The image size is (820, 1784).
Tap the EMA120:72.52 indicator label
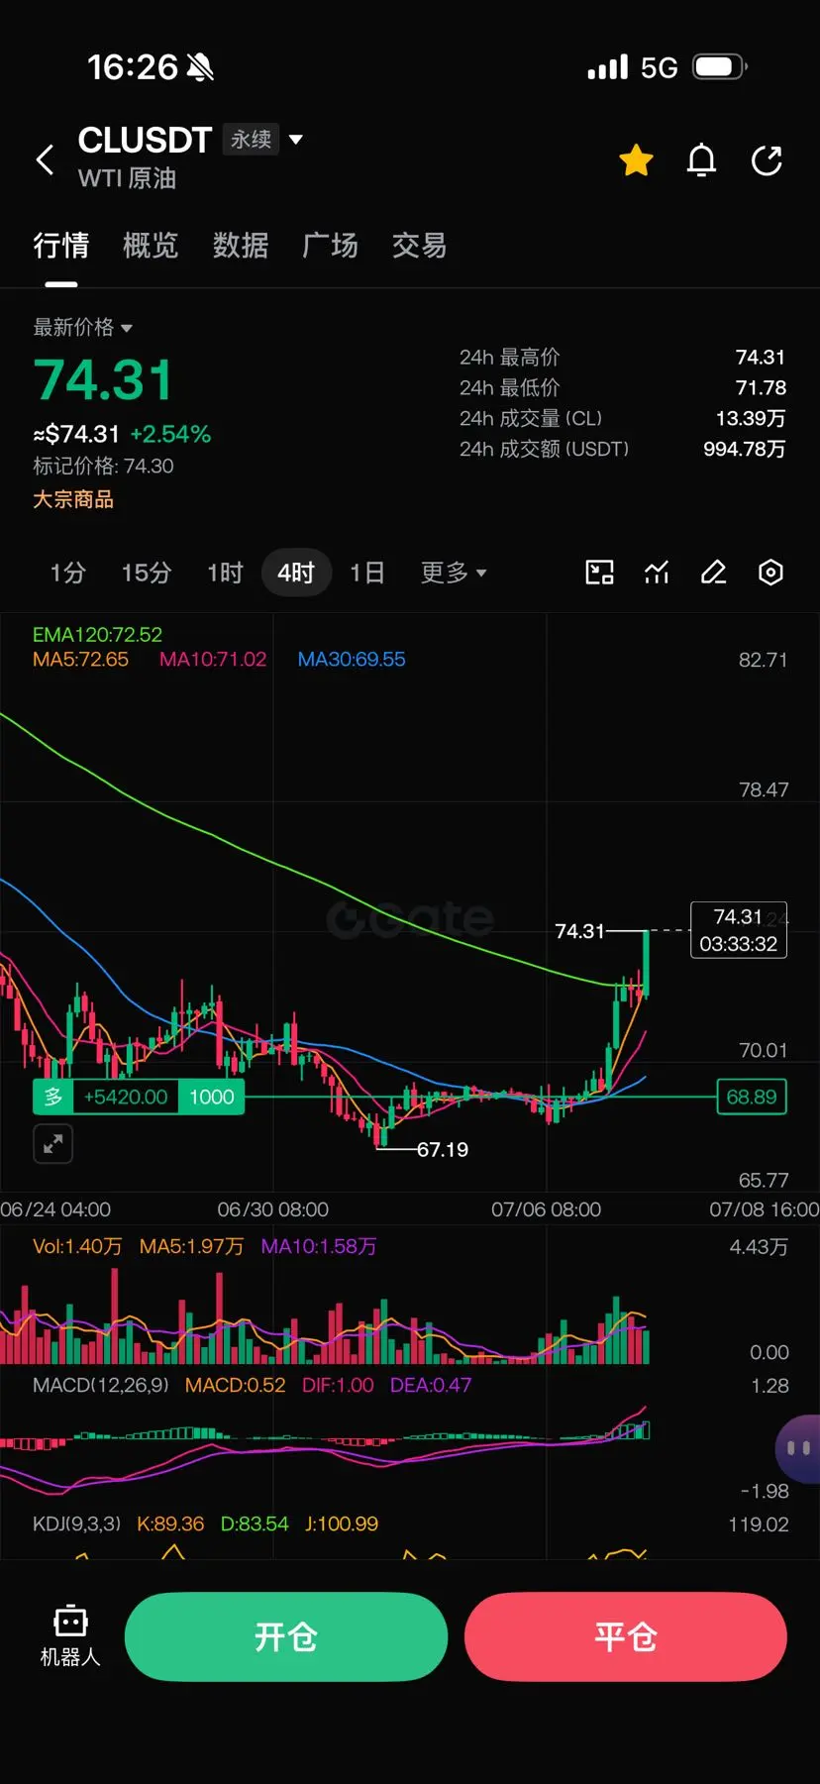tap(97, 634)
